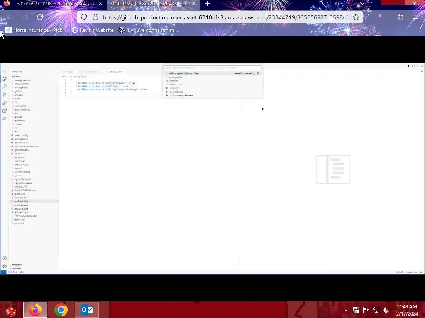Open the Search view in activity bar

tap(5, 87)
